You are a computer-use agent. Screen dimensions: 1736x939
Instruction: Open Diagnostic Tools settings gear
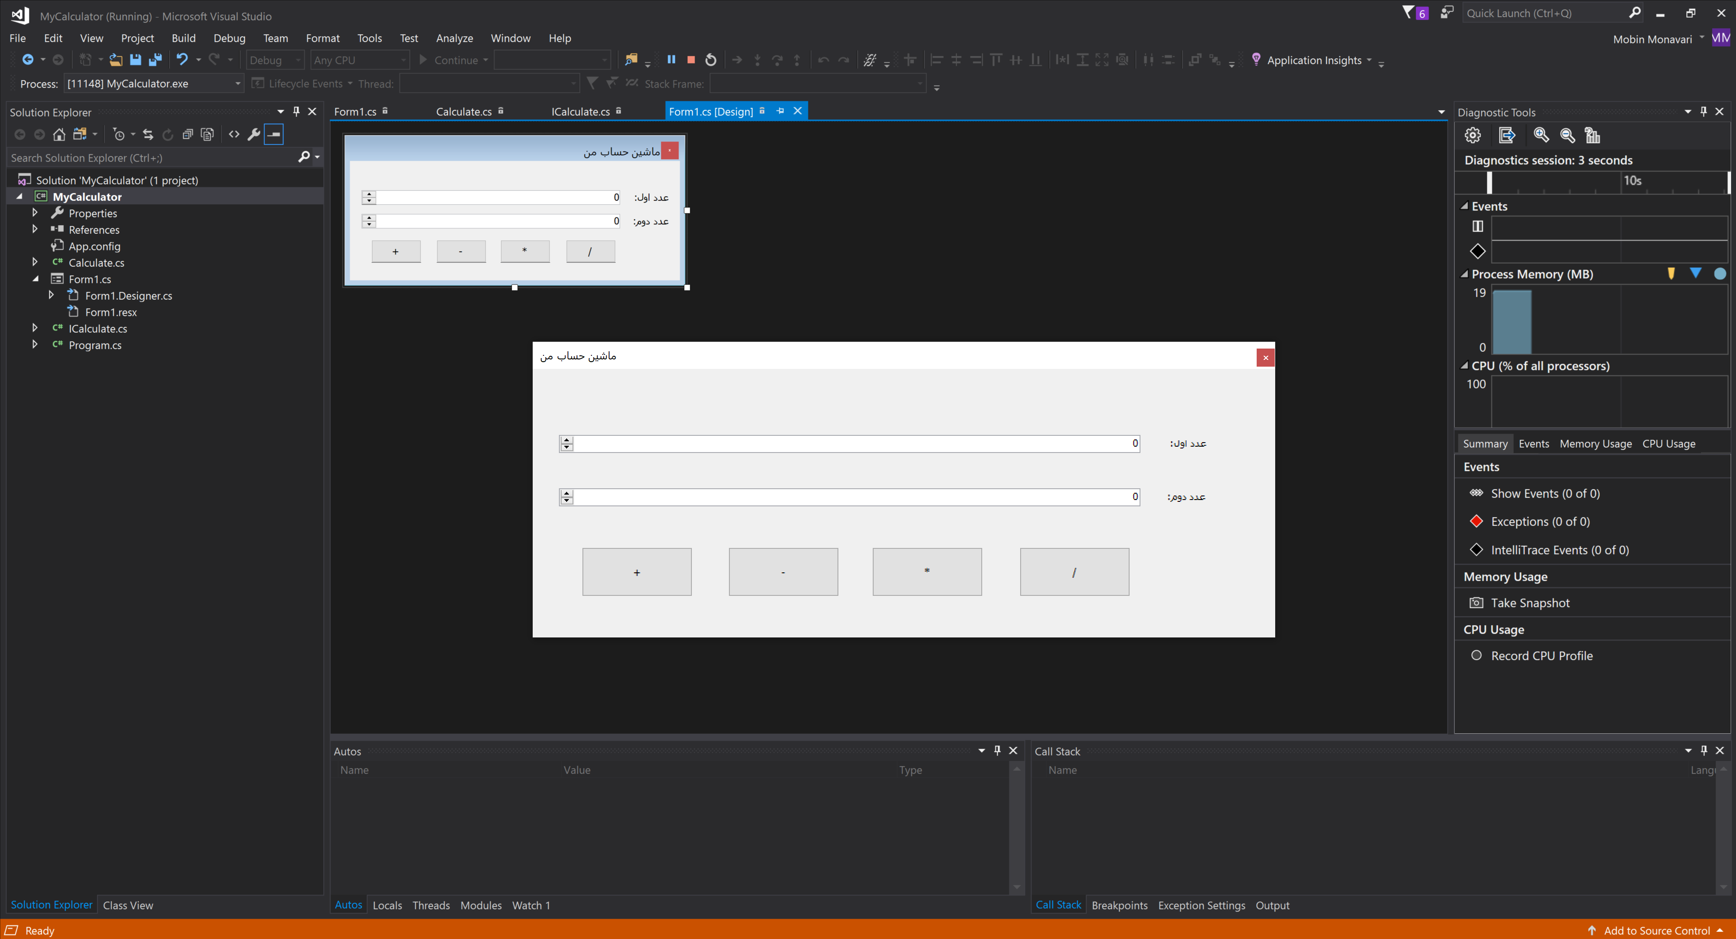1472,135
